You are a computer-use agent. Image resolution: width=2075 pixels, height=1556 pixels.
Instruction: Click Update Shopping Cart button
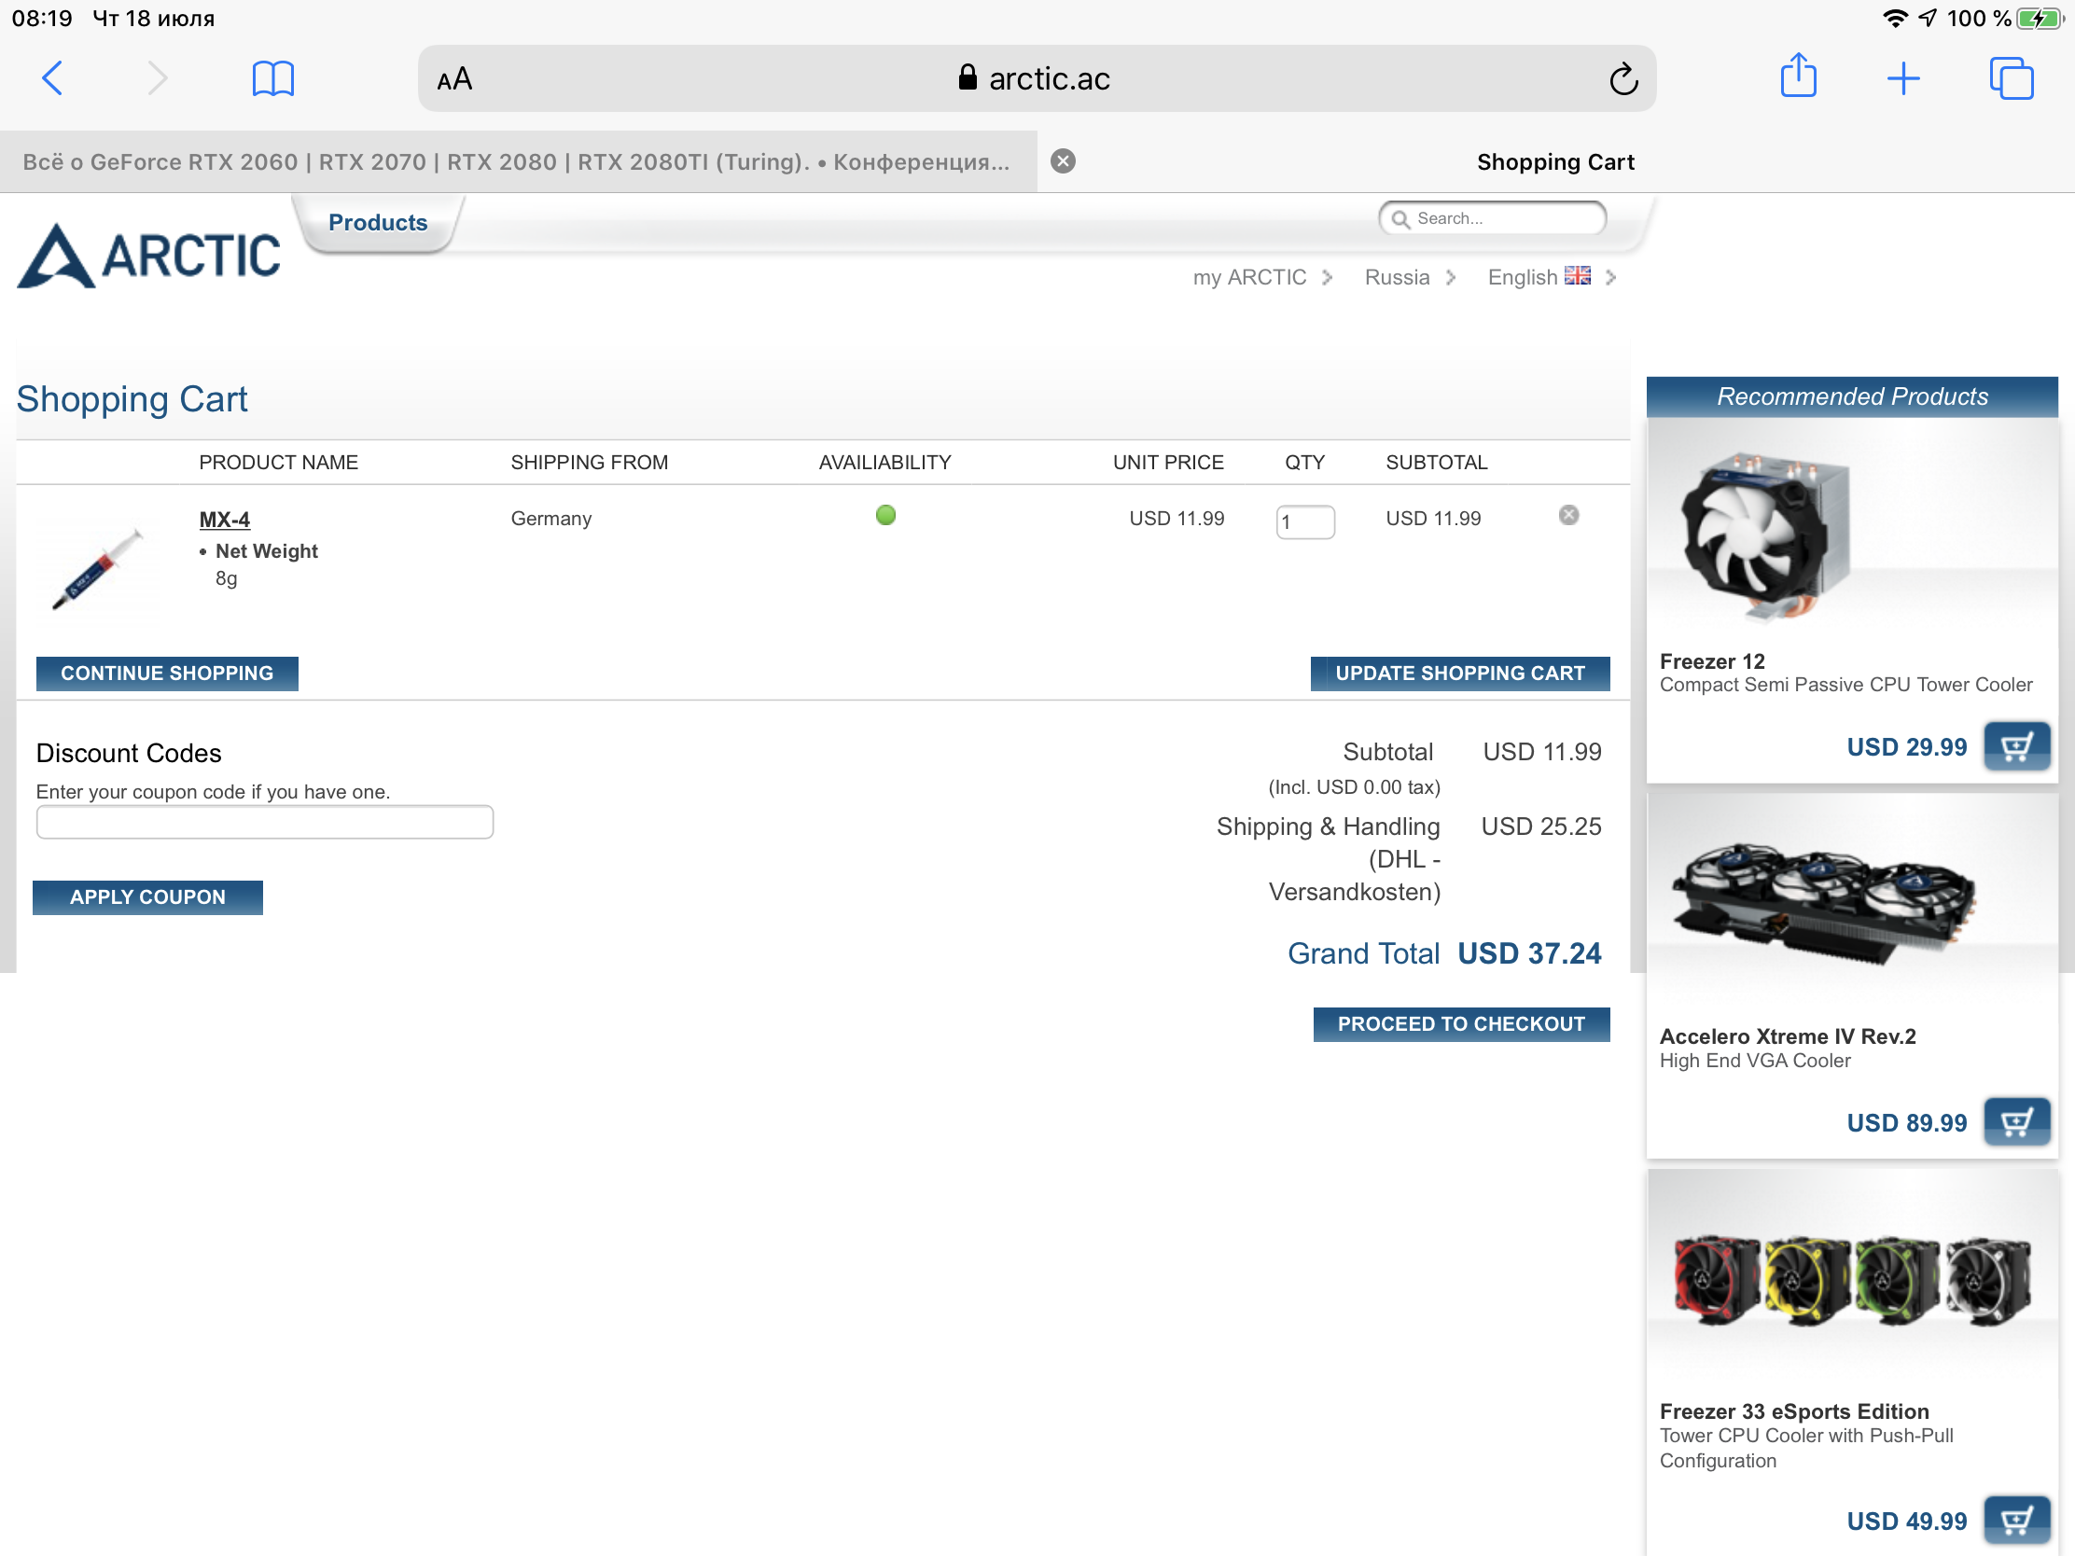point(1458,674)
